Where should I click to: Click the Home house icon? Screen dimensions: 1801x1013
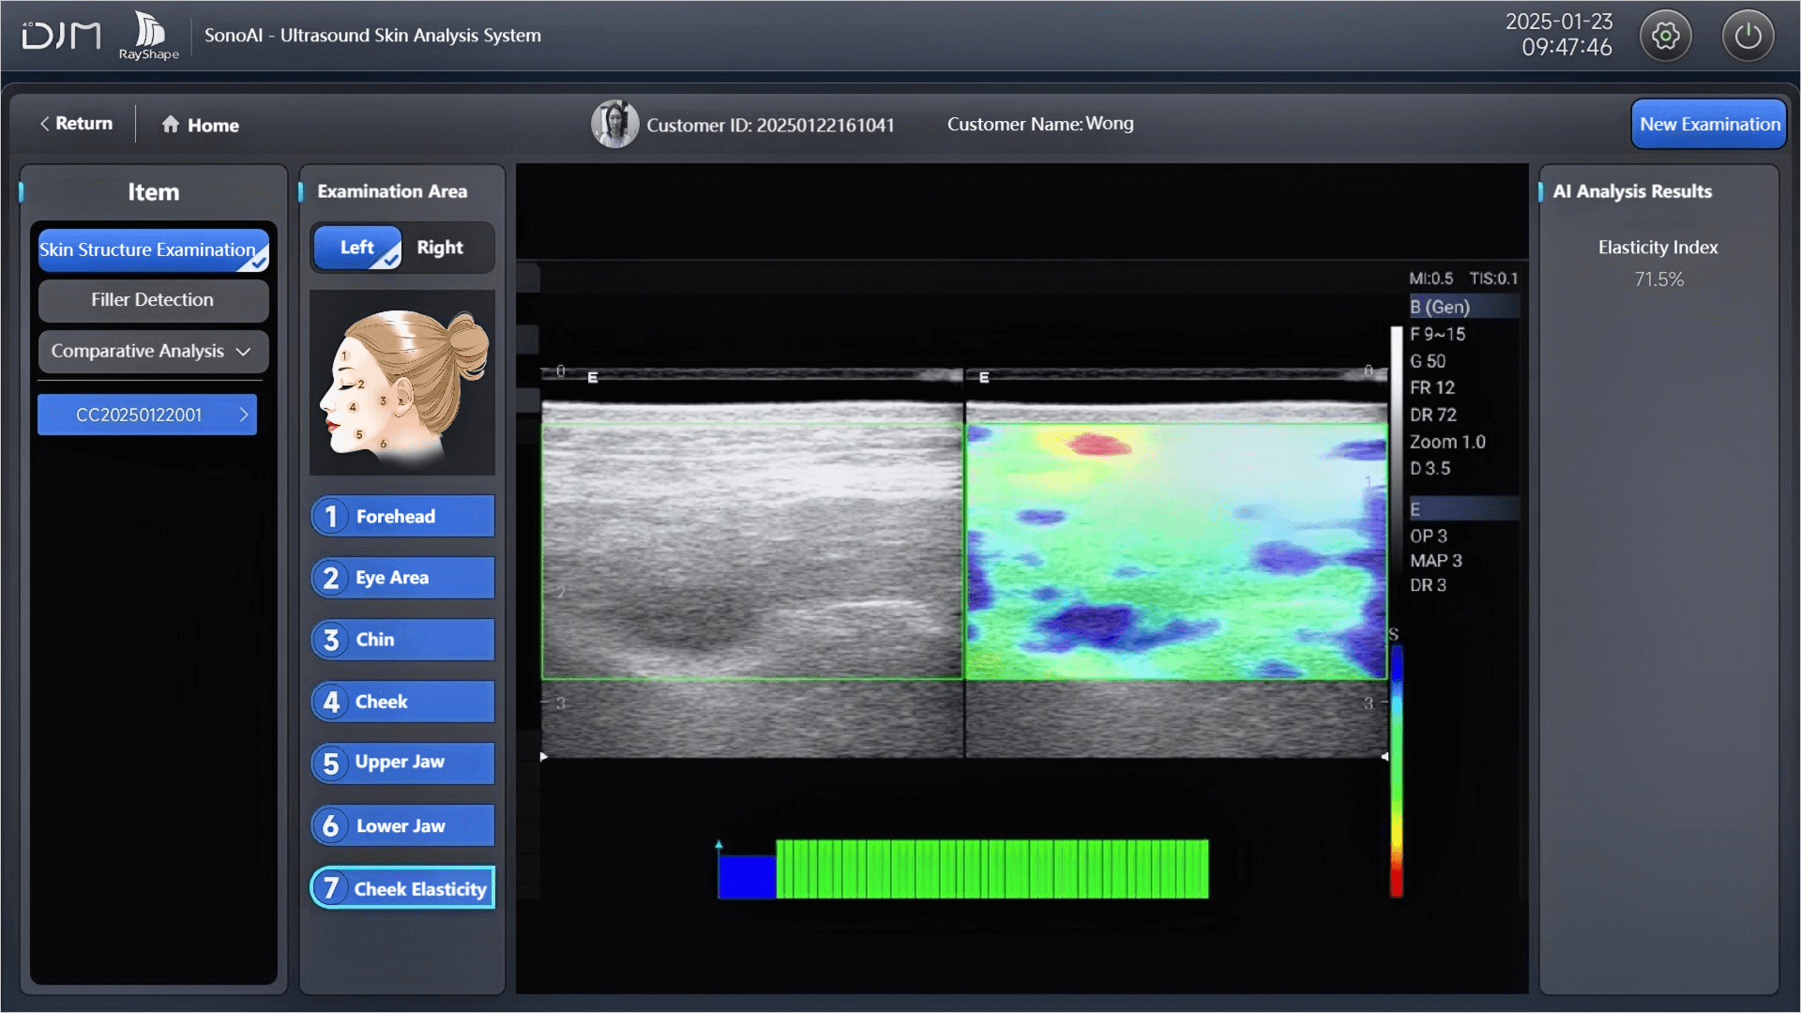(x=171, y=125)
